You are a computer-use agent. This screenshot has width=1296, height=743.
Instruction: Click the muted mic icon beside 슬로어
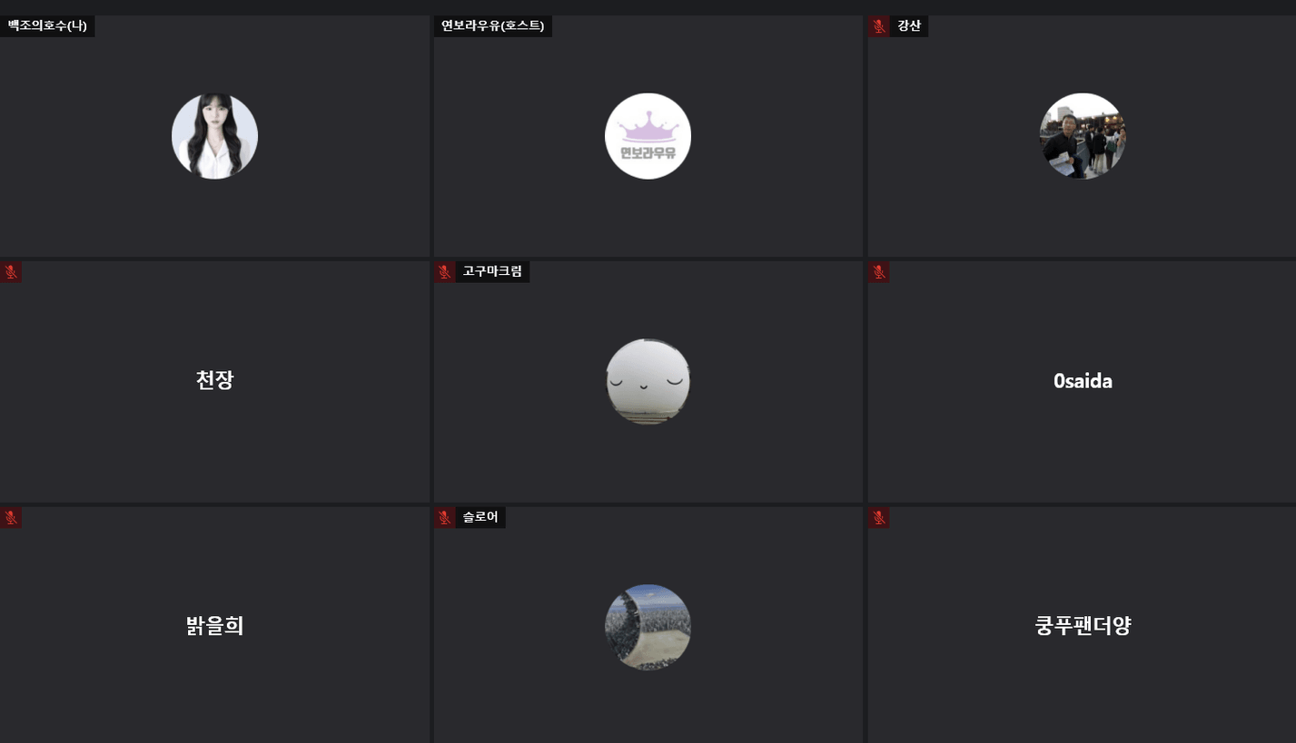(444, 517)
